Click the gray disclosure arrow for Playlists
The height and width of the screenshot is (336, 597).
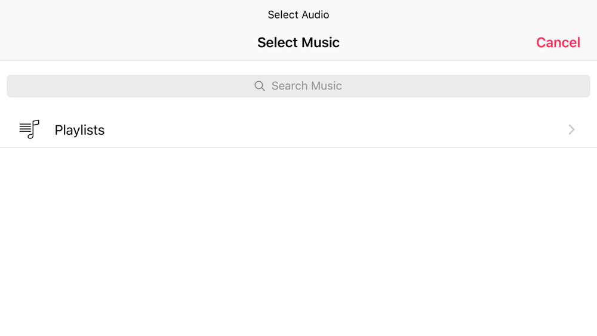(571, 130)
